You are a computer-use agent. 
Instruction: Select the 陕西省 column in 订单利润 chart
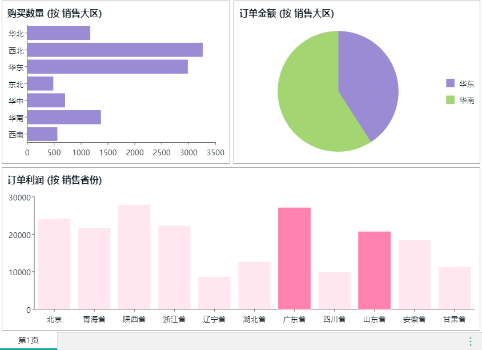click(x=134, y=257)
